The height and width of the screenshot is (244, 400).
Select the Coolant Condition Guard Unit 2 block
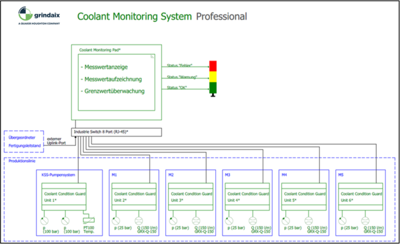[x=134, y=197]
